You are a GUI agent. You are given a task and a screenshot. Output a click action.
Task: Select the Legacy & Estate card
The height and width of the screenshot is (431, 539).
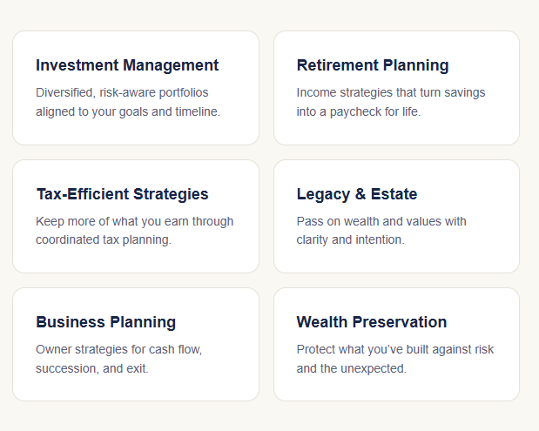(396, 216)
